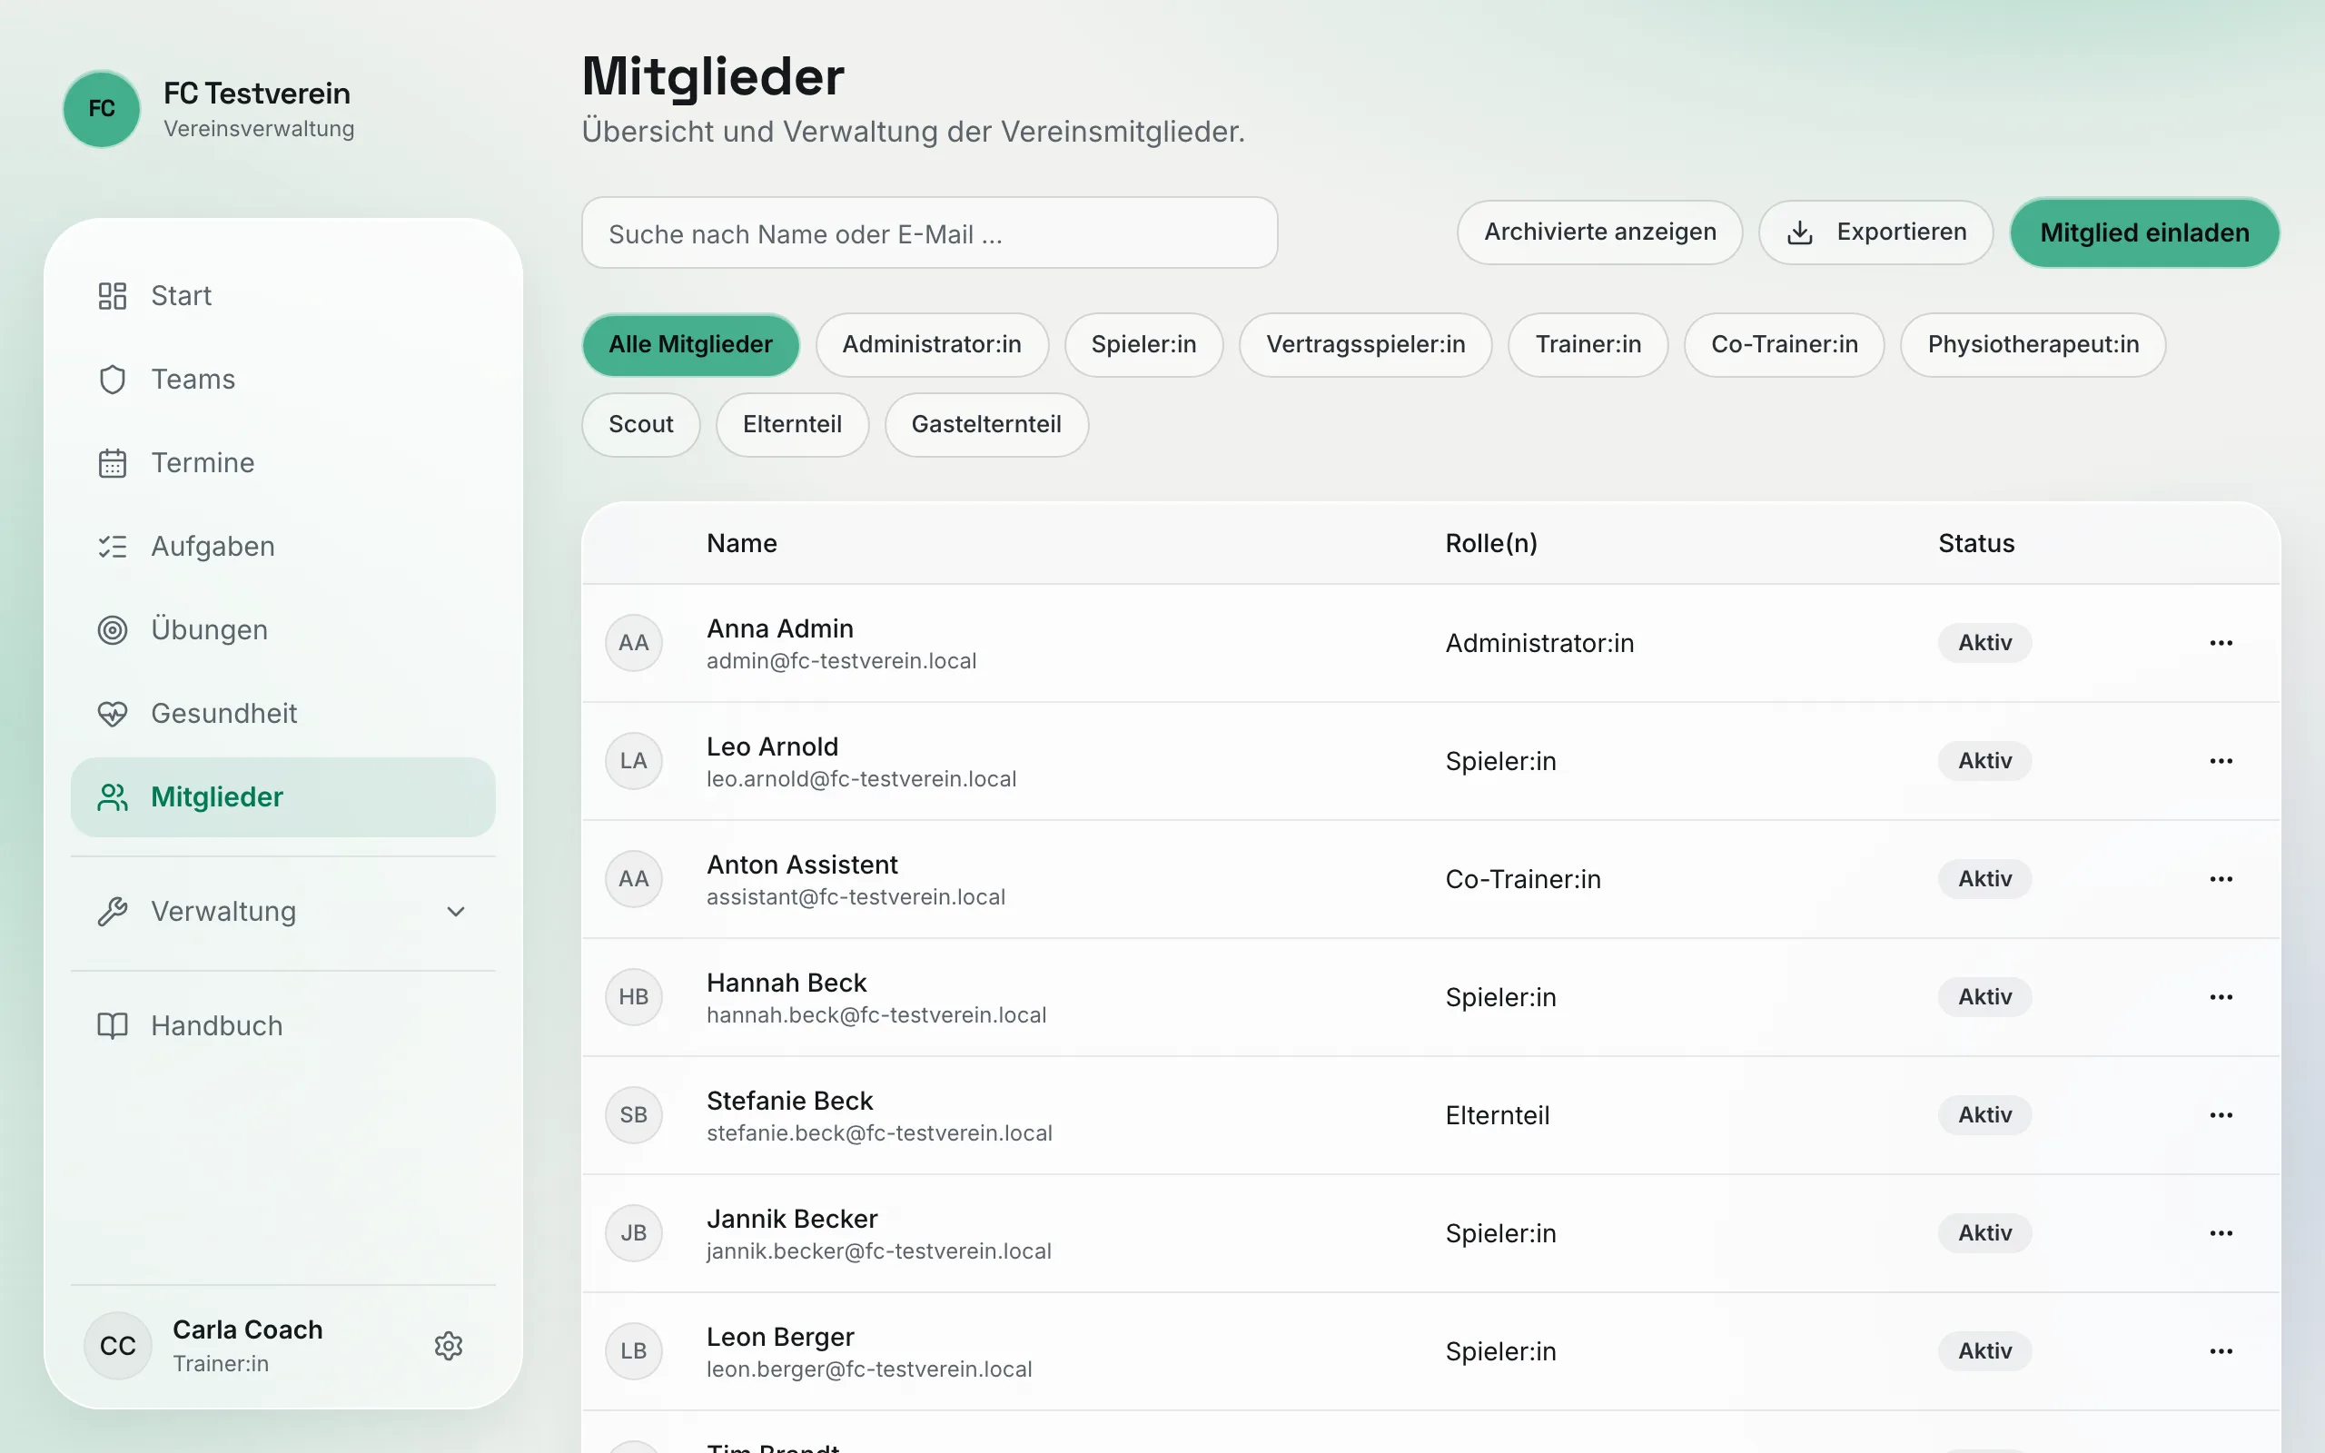Open actions menu for Anna Admin
Viewport: 2325px width, 1453px height.
click(x=2221, y=643)
